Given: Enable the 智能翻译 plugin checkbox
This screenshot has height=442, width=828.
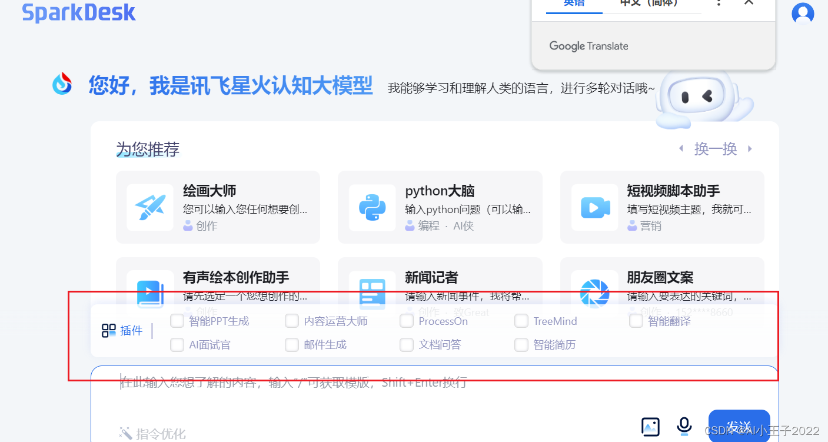Looking at the screenshot, I should (636, 321).
